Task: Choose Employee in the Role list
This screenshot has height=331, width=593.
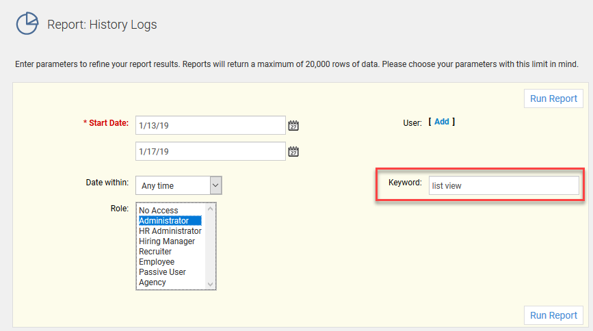Action: pos(157,262)
